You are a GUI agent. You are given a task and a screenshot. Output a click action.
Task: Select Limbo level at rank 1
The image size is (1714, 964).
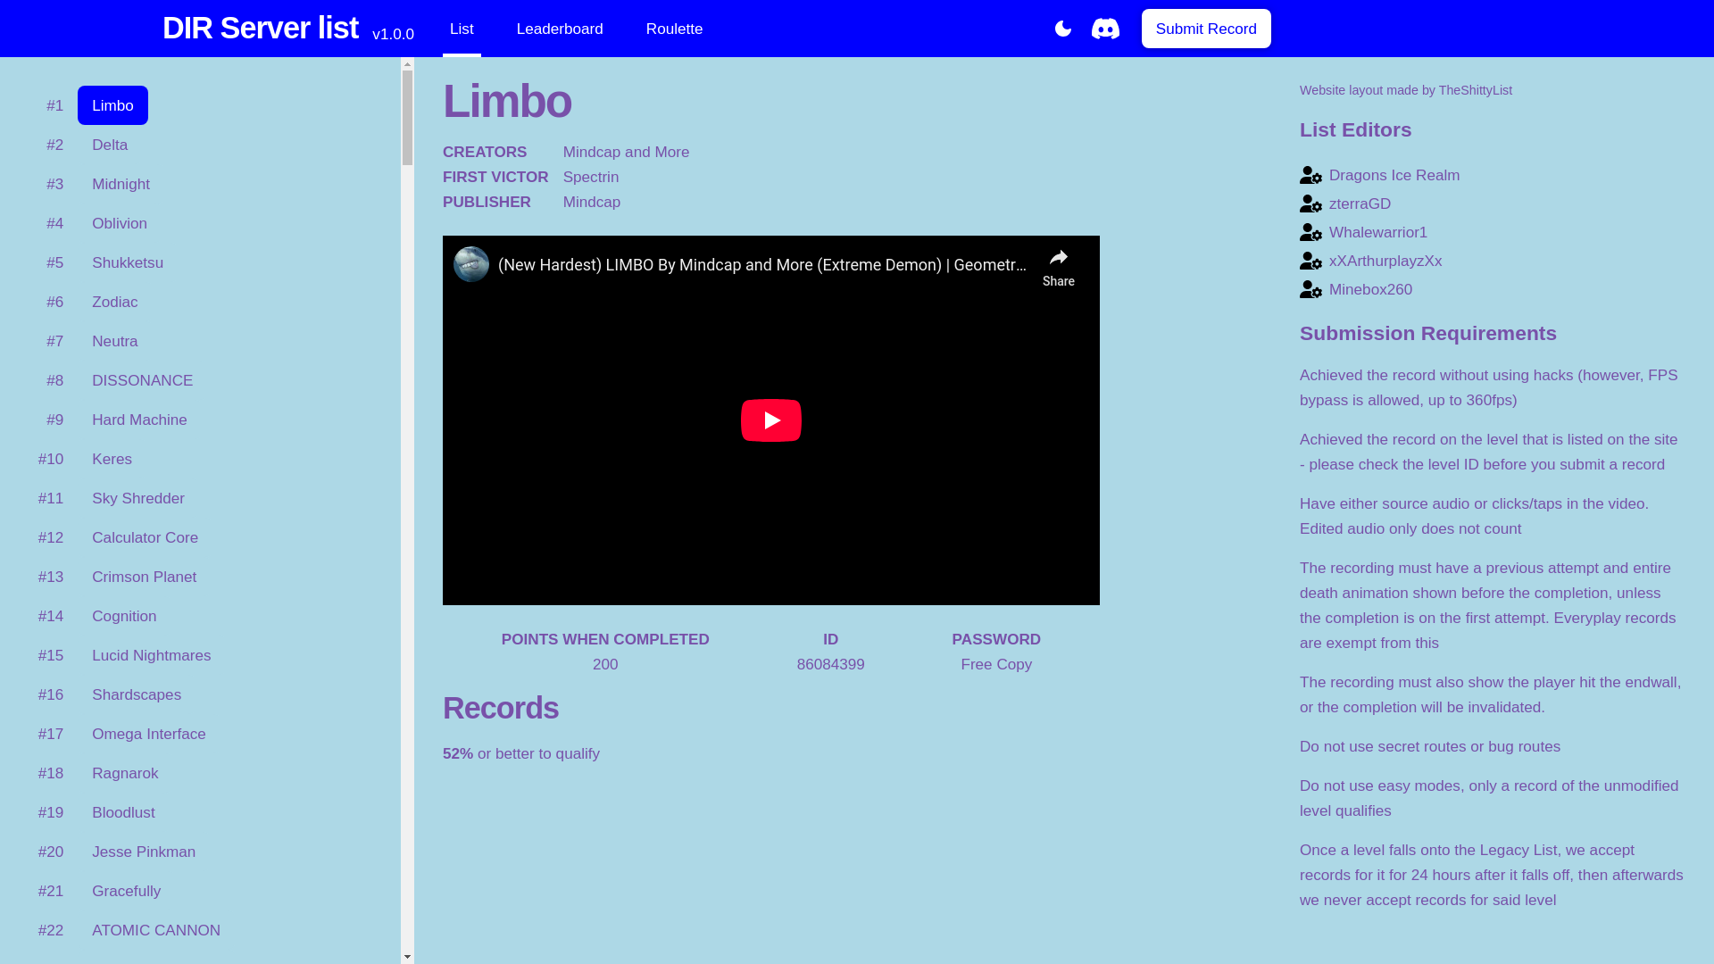click(112, 105)
